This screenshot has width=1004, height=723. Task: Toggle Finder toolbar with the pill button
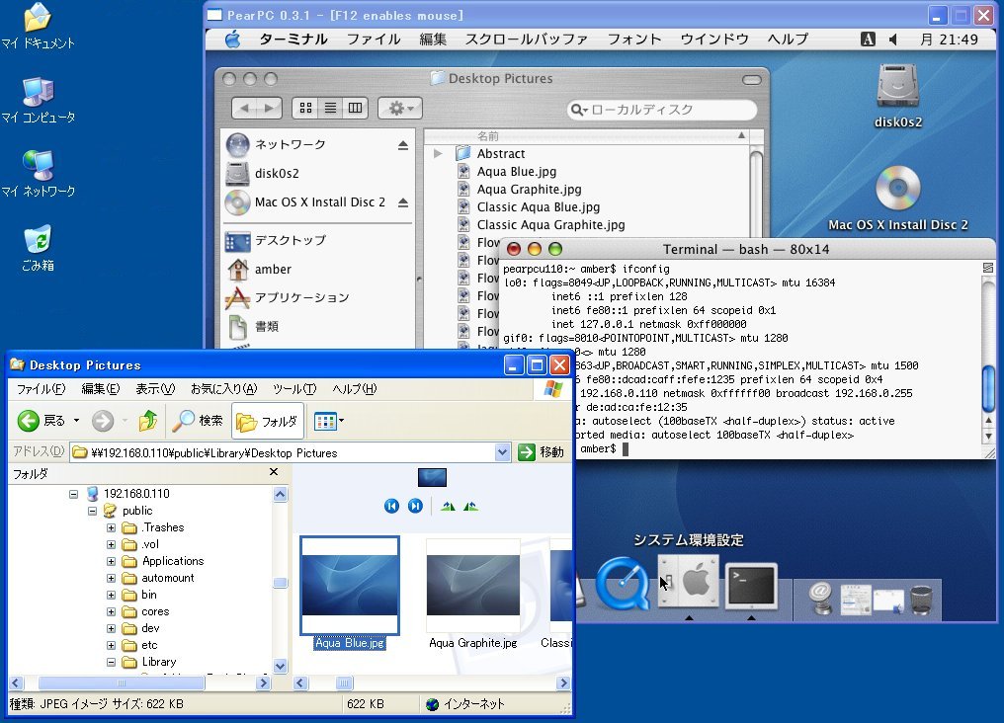click(752, 80)
